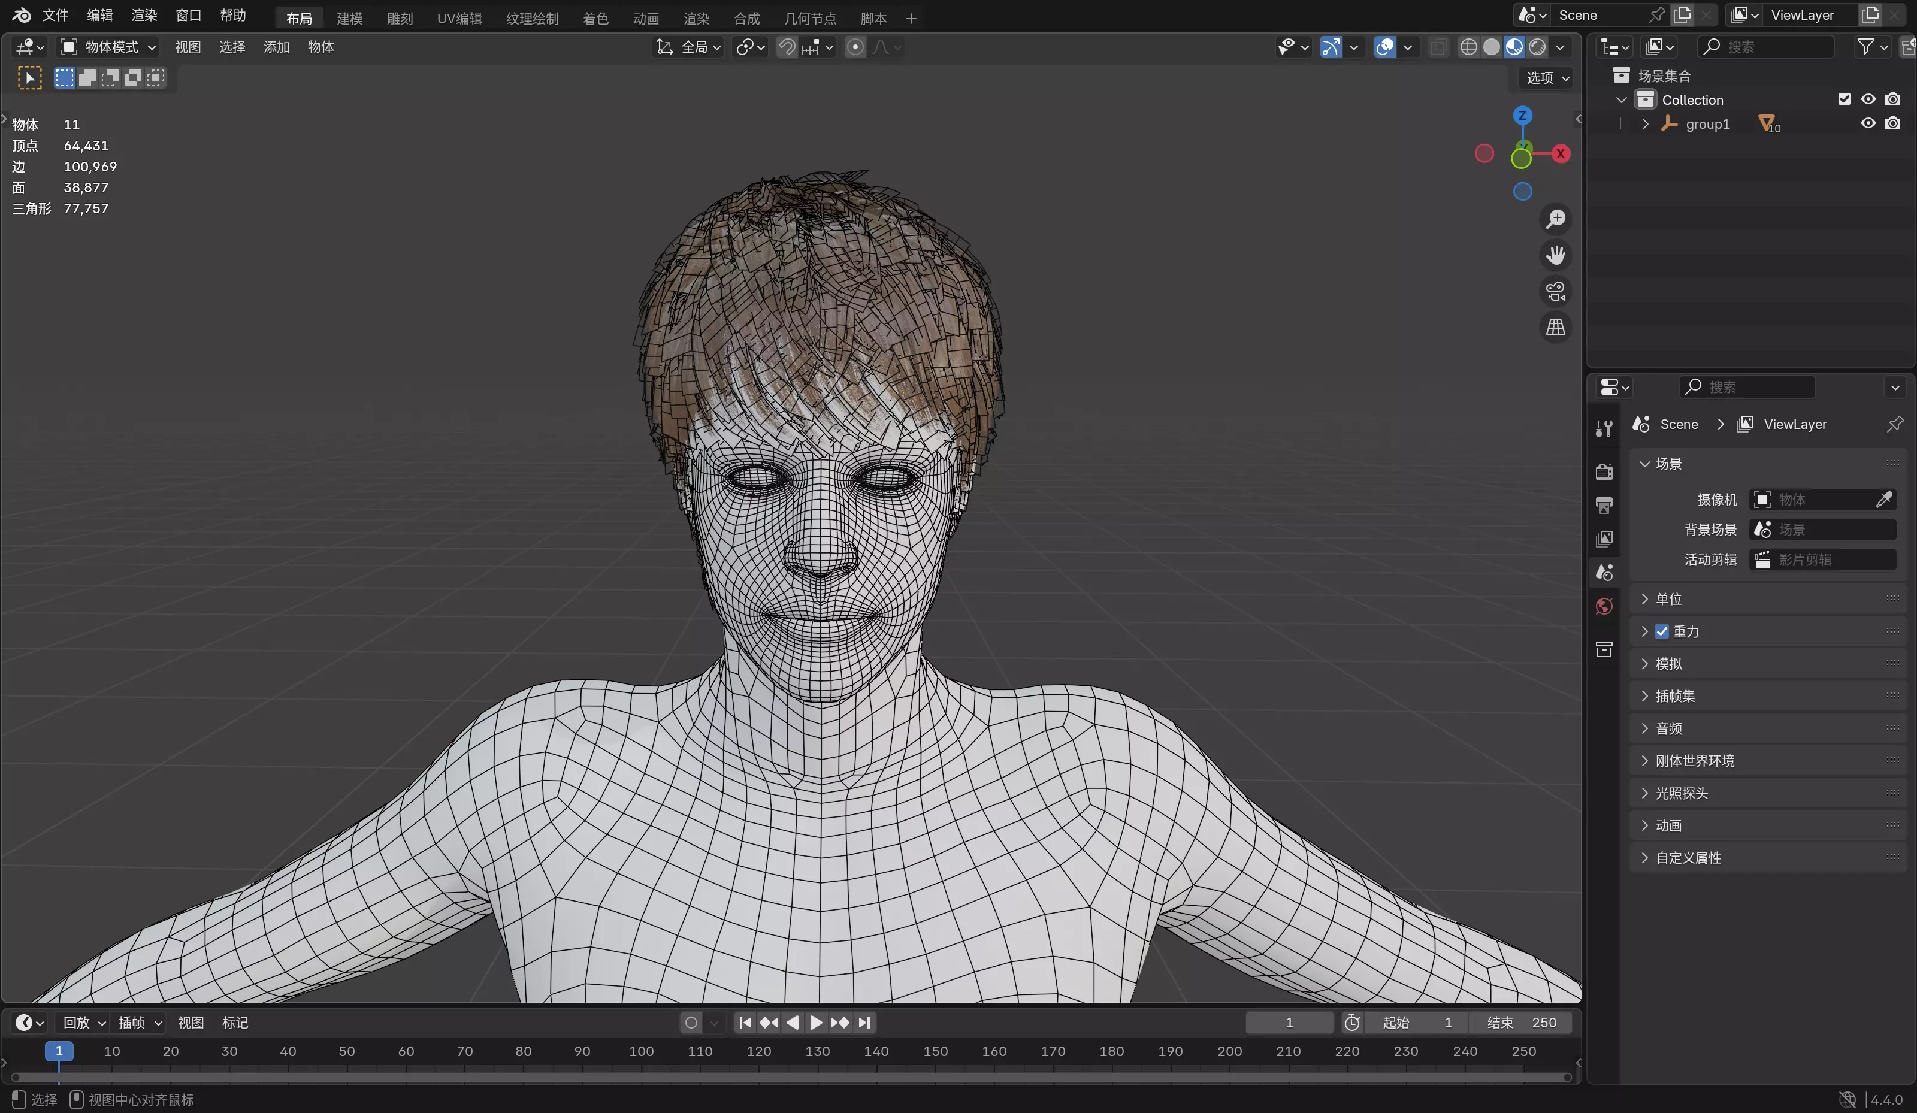Toggle viewport gizmos button
Image resolution: width=1917 pixels, height=1113 pixels.
1331,47
